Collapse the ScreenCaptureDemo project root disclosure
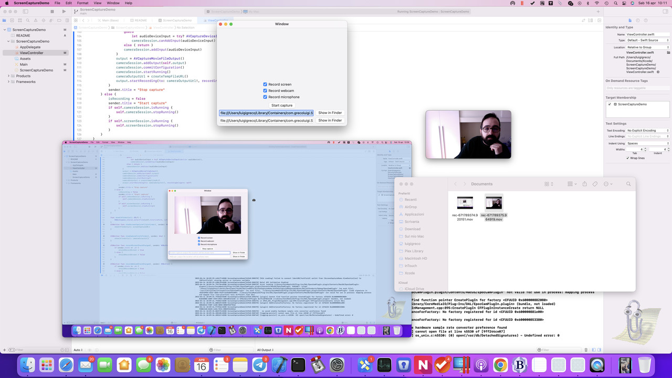Screen dimensions: 672x378 [4, 30]
